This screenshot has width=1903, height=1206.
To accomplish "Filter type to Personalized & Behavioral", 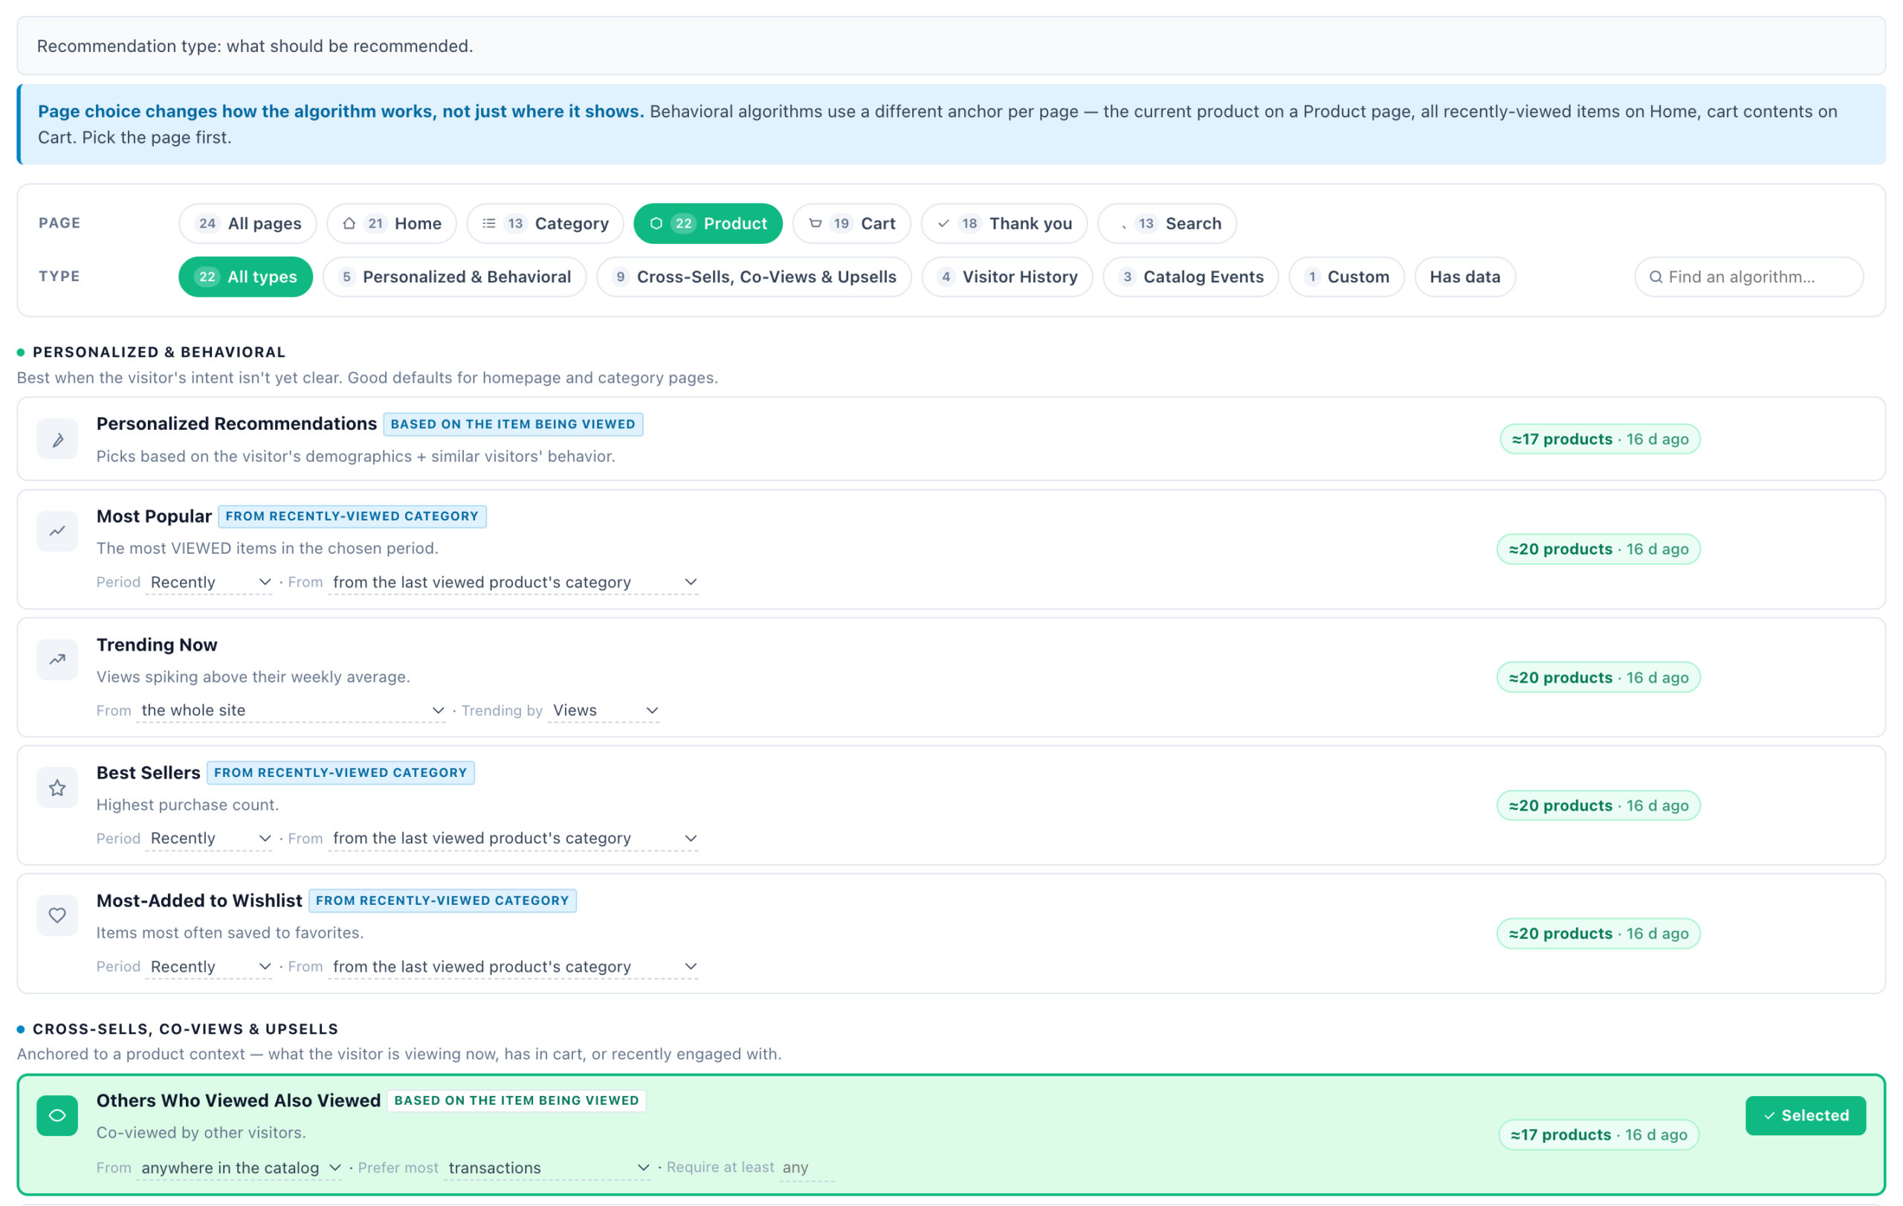I will pos(454,277).
